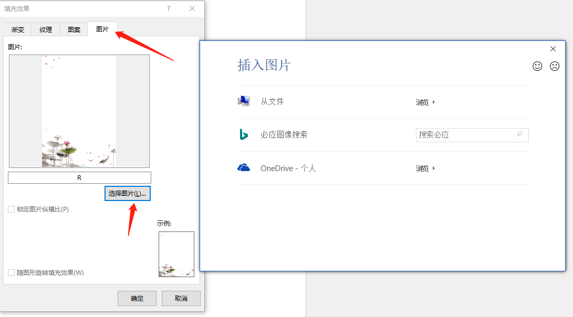Switch to the 渐变 tab
The width and height of the screenshot is (573, 317).
tap(17, 29)
